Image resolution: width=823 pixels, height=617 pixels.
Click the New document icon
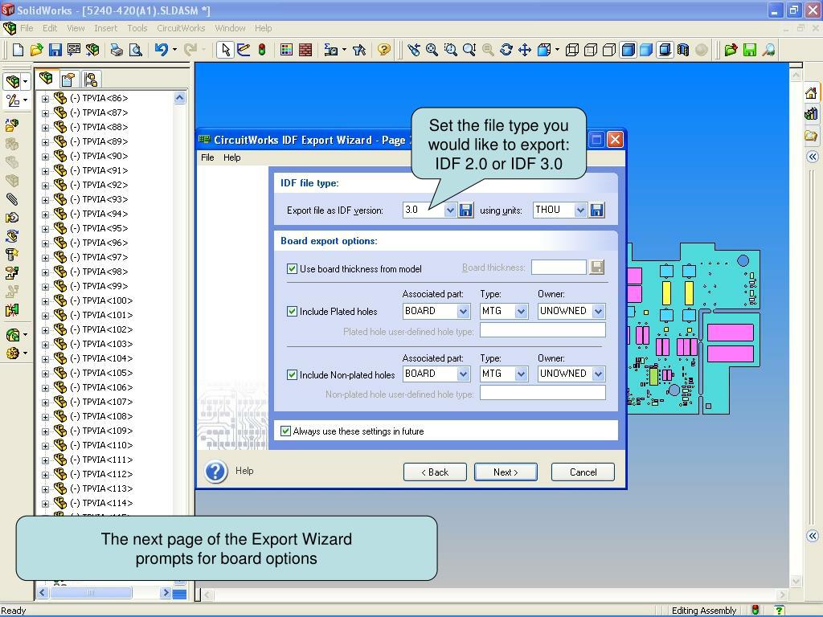pos(18,50)
